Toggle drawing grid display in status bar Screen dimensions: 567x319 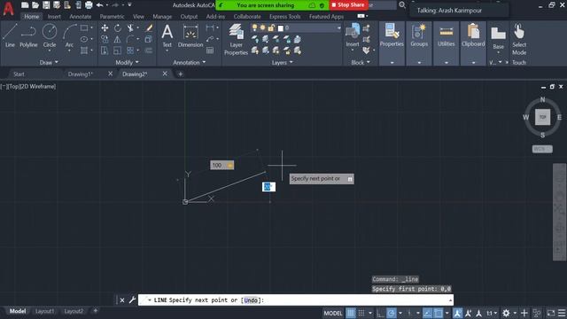point(351,313)
